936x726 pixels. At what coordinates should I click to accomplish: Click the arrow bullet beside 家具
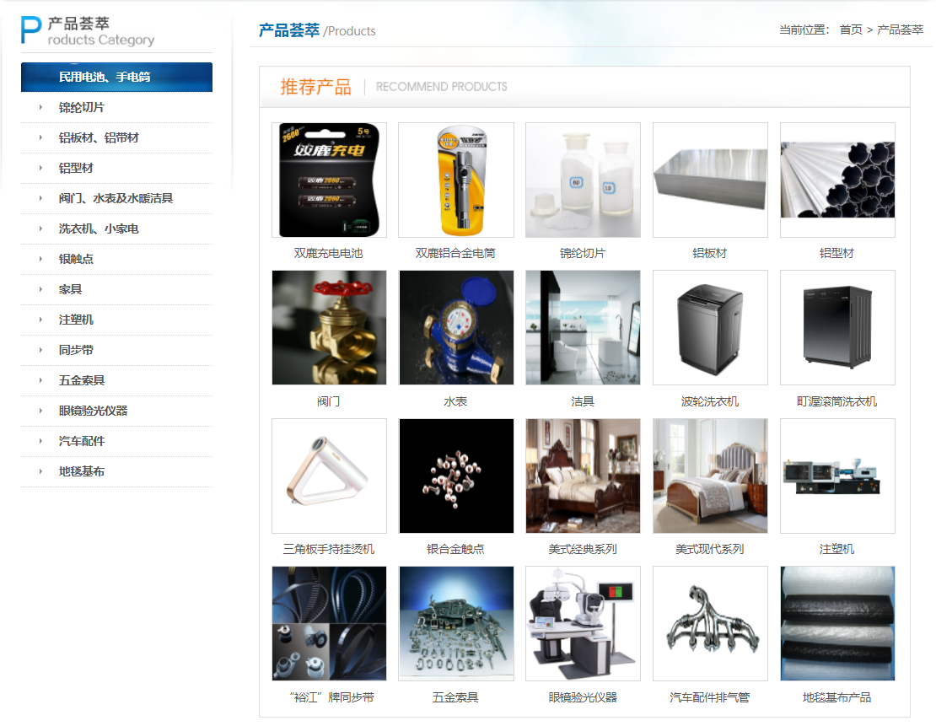[x=40, y=289]
